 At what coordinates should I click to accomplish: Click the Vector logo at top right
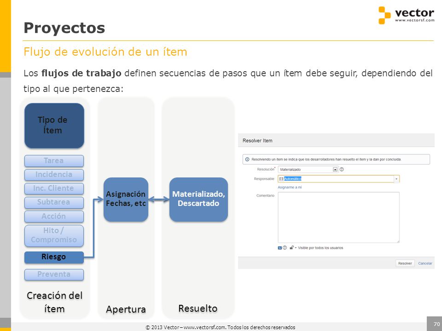pyautogui.click(x=406, y=15)
